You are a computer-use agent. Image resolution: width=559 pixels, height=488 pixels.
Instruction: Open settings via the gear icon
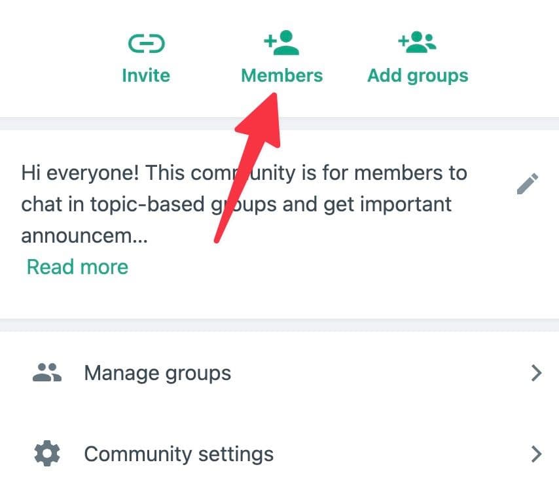coord(46,453)
